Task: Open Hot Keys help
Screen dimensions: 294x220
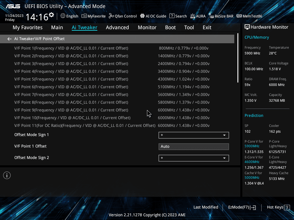Action: (278, 207)
